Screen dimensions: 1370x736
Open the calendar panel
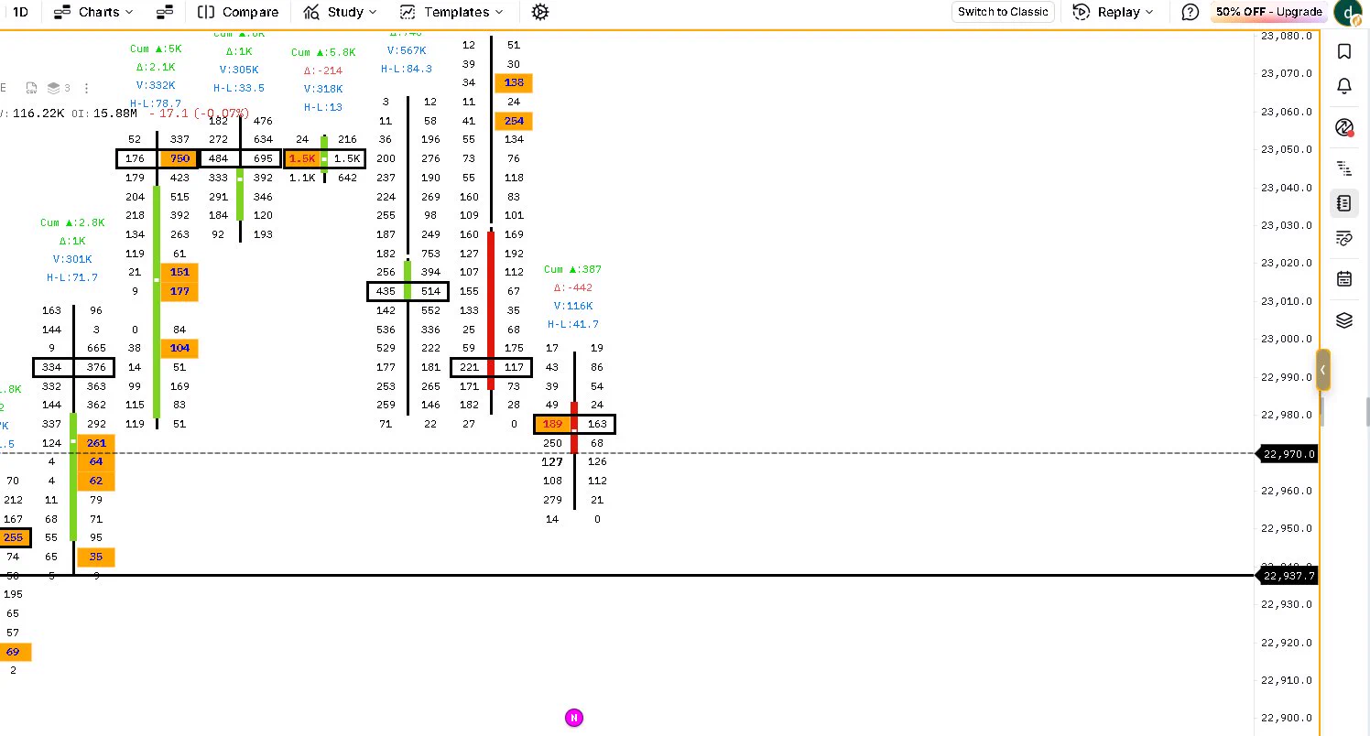[1344, 279]
